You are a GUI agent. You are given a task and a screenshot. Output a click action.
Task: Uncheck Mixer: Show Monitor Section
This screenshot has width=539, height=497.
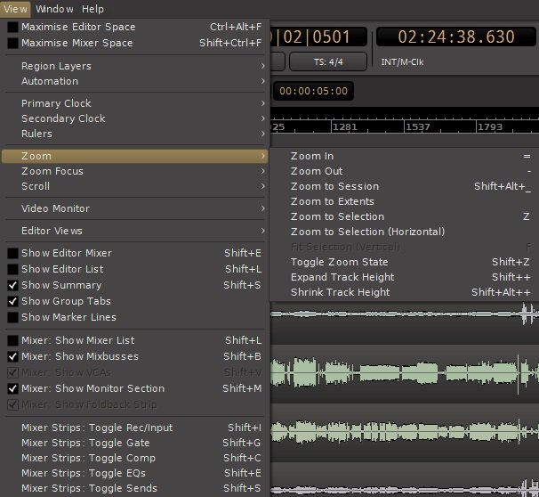(12, 388)
